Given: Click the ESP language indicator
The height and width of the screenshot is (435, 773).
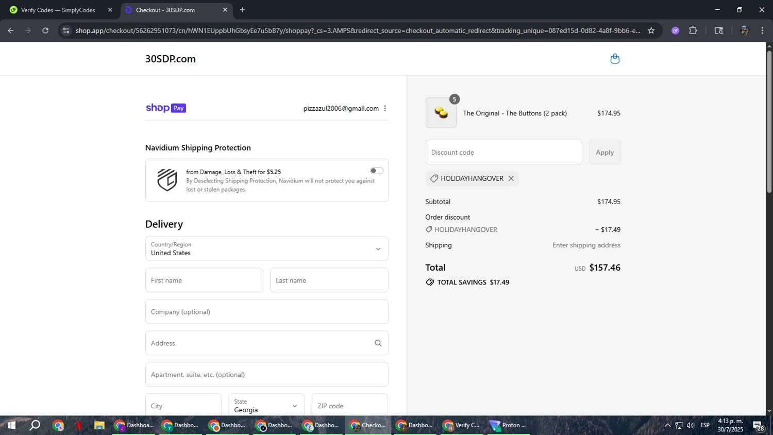Looking at the screenshot, I should 705,425.
